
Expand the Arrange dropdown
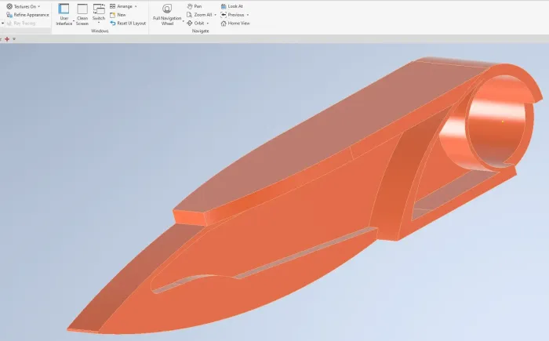[x=136, y=6]
